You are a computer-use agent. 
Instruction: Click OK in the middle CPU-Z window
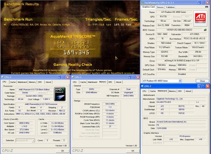[x=133, y=151]
